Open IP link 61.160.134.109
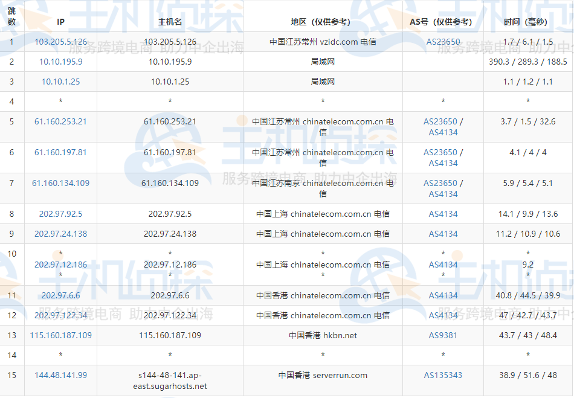 (61, 183)
